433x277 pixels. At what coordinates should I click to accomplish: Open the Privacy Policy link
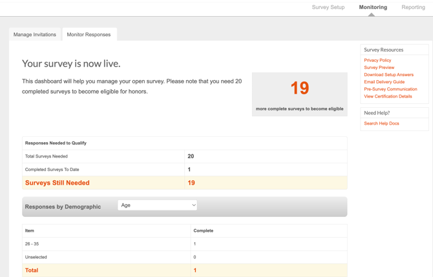tap(377, 60)
